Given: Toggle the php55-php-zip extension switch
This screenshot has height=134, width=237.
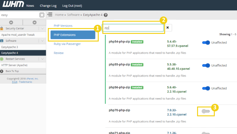Looking at the screenshot, I should click(206, 65).
